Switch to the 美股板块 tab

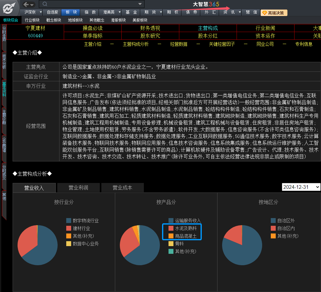coord(140,20)
